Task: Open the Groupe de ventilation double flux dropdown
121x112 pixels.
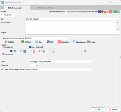Action: 35,38
